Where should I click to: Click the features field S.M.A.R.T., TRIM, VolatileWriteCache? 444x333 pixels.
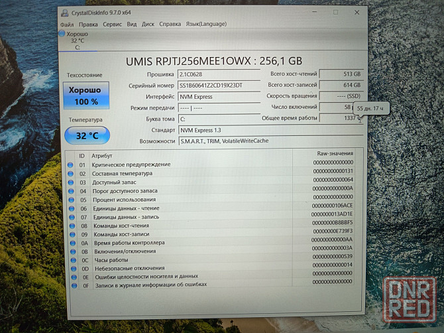(270, 141)
